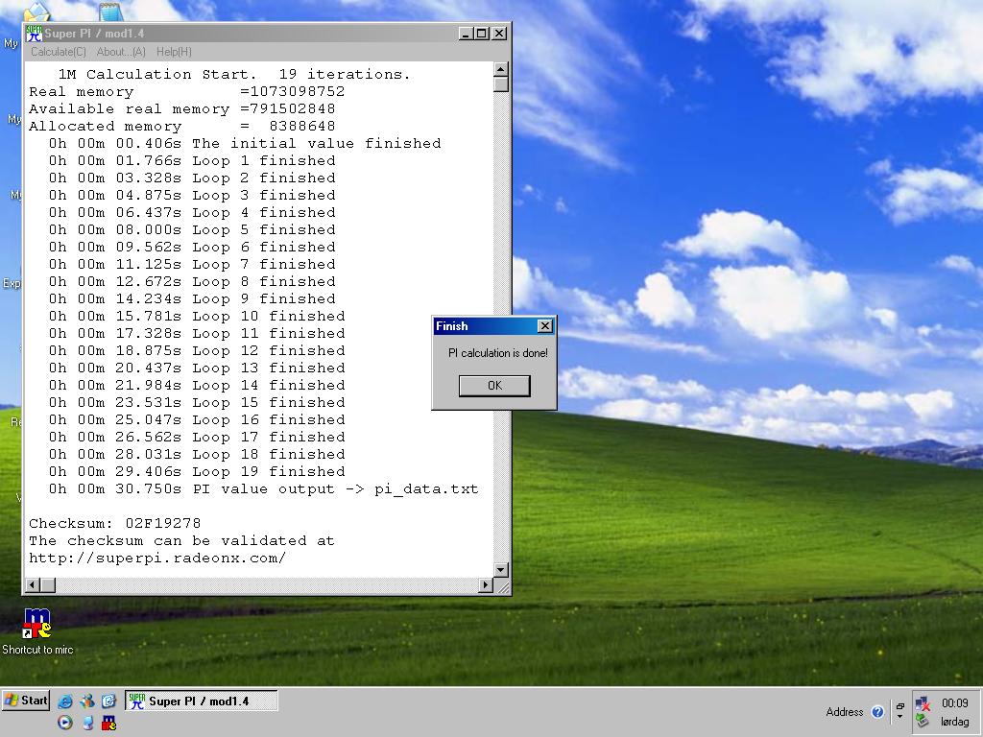Click the Address toolbar label on taskbar
983x737 pixels.
click(845, 711)
